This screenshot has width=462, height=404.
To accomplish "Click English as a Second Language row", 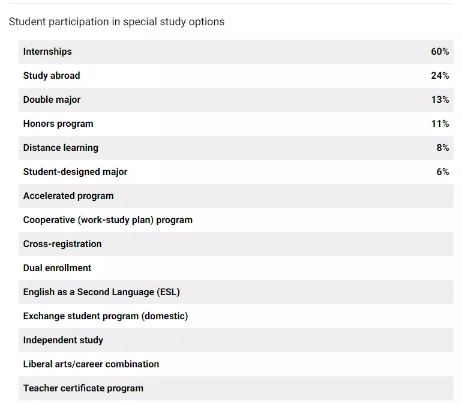I will pos(101,292).
